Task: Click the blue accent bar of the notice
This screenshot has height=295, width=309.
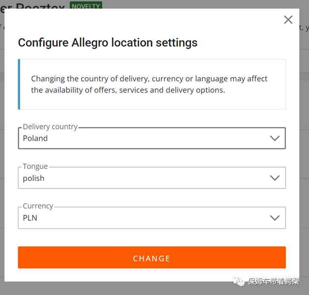Action: point(19,84)
